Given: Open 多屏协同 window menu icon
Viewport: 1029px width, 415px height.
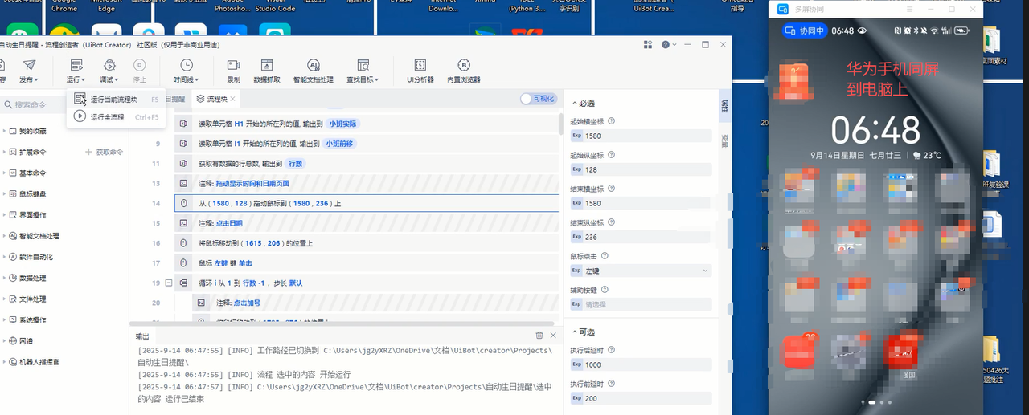Looking at the screenshot, I should pos(910,10).
